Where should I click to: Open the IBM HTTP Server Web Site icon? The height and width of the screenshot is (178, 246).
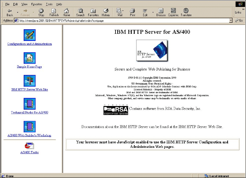[x=29, y=81]
